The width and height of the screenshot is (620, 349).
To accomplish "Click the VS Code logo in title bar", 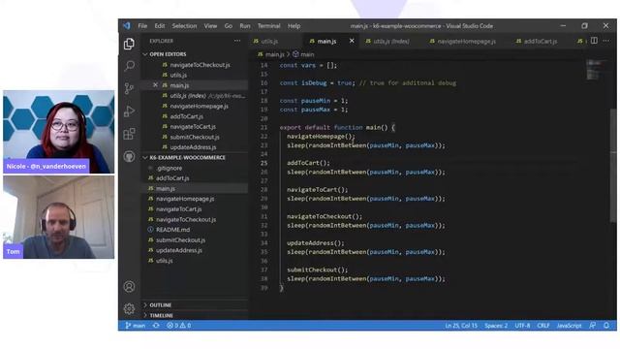I will pos(127,26).
